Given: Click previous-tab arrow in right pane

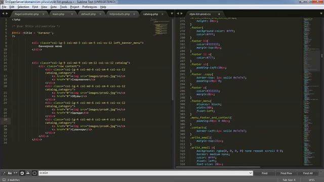Looking at the screenshot, I should [x=178, y=14].
